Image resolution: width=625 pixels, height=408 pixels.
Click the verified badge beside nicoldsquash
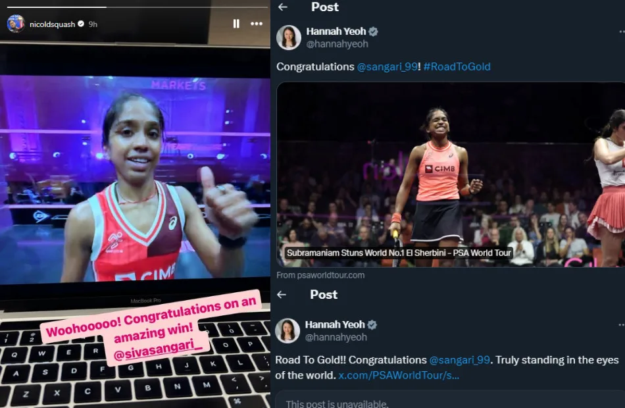[x=81, y=24]
